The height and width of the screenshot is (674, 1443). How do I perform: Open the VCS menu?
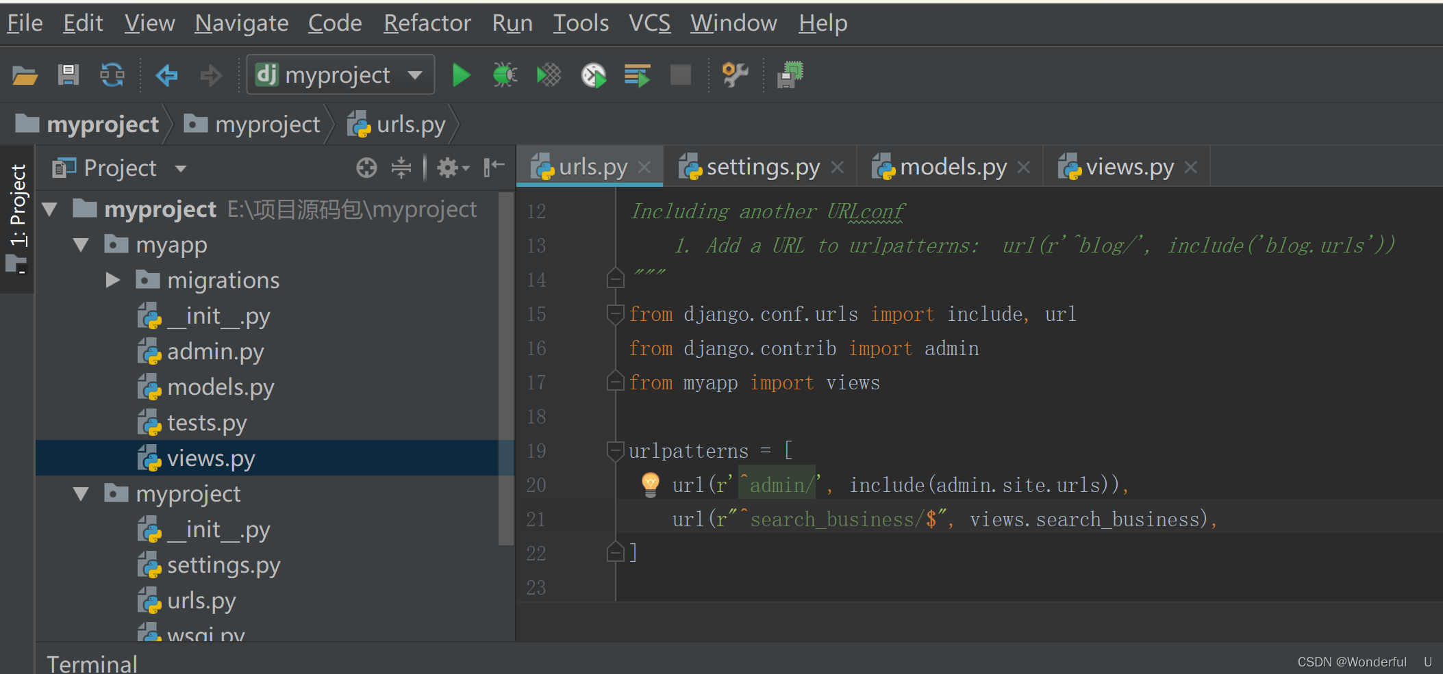click(x=649, y=23)
